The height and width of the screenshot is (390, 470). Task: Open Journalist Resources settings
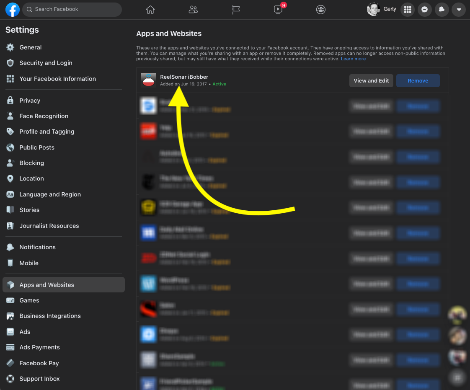[64, 226]
